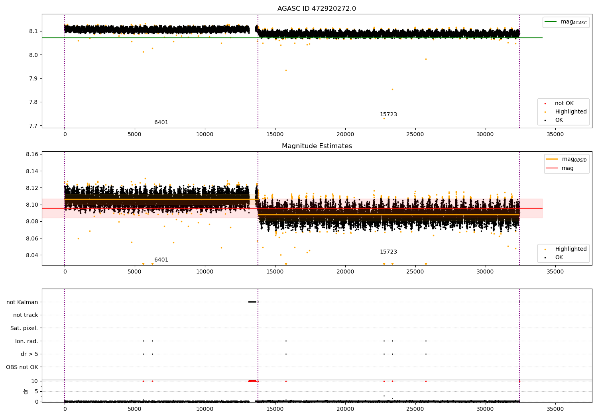Viewport: 598px width, 418px height.
Task: Select 'OK' in the middle plot legend
Action: (x=559, y=258)
